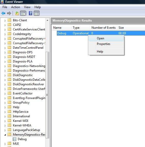Click the Back arrow toolbar icon
Viewport: 145px width, 147px height.
click(3, 13)
